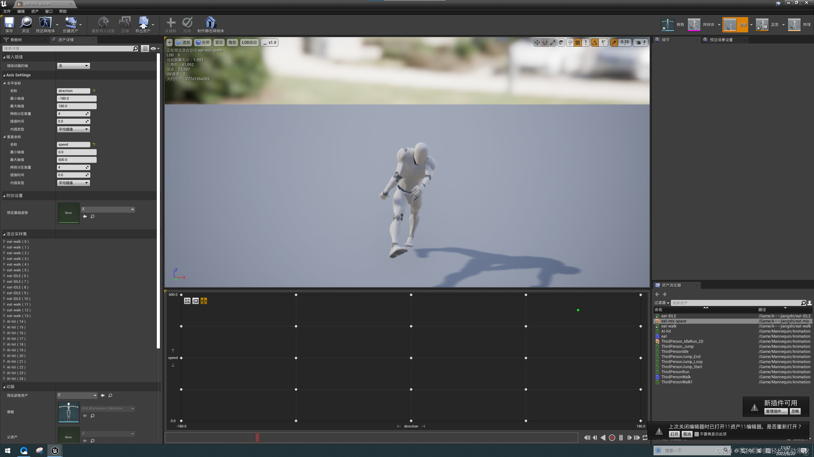Open the 物理 (Physics) editor mode icon
The width and height of the screenshot is (814, 457).
point(794,24)
